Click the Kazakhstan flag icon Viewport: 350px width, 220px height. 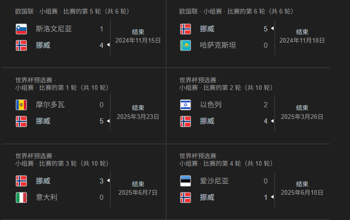click(x=186, y=45)
